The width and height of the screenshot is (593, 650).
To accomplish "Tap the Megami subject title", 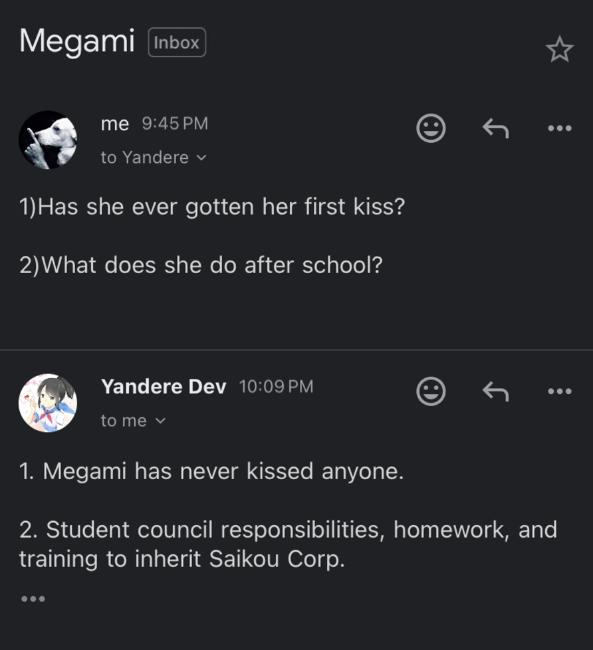I will tap(77, 41).
